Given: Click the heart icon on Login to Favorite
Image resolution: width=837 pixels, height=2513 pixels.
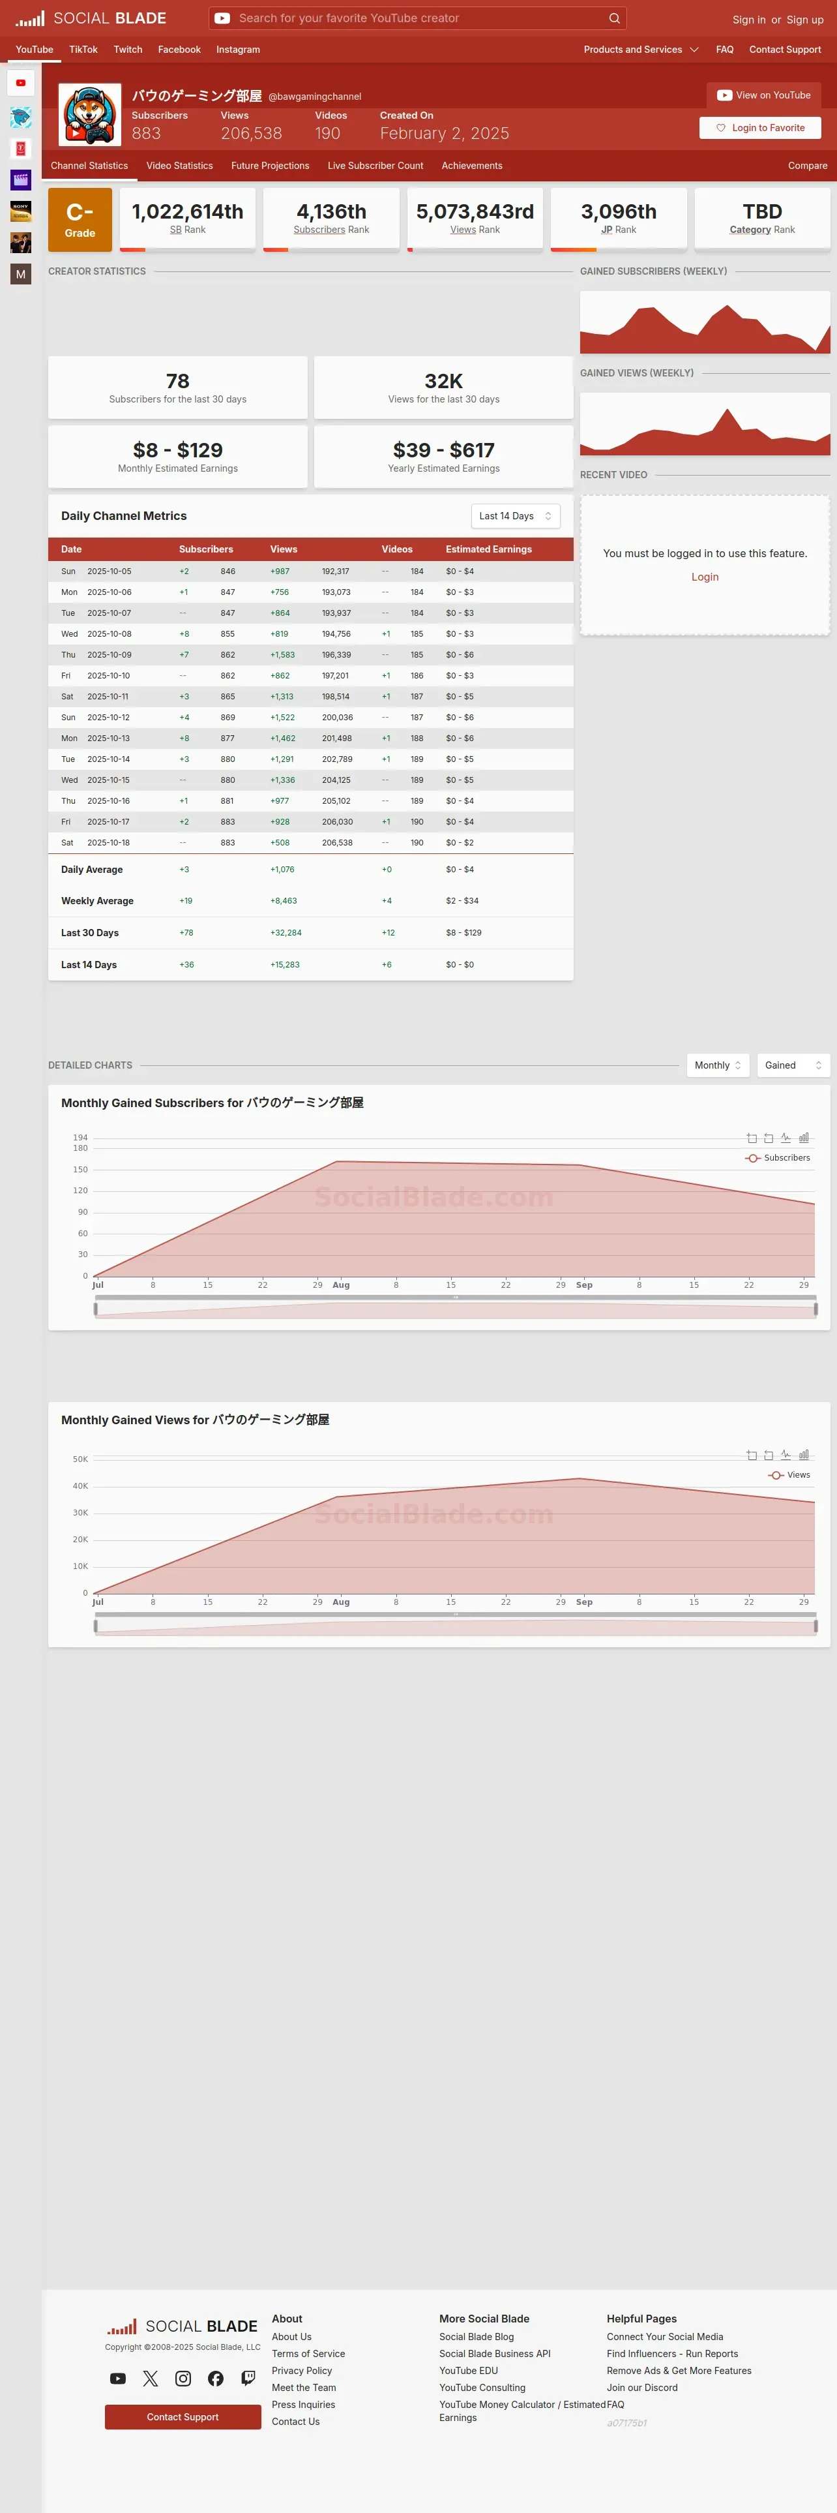Looking at the screenshot, I should point(721,128).
